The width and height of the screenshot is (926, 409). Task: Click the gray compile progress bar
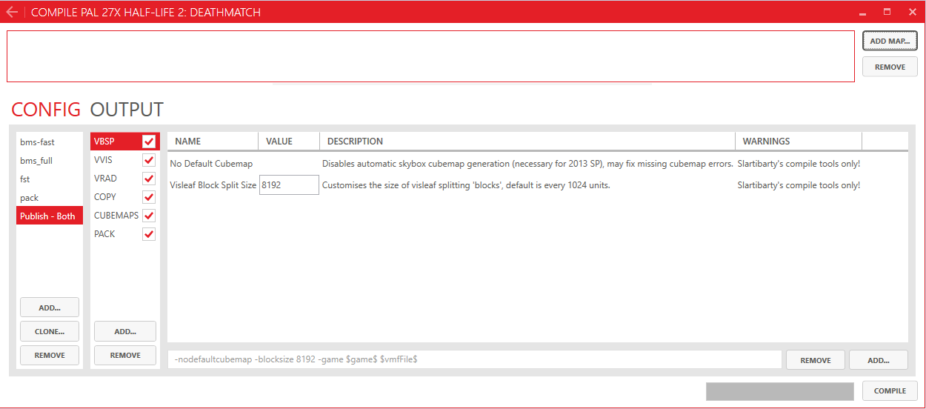[x=780, y=391]
